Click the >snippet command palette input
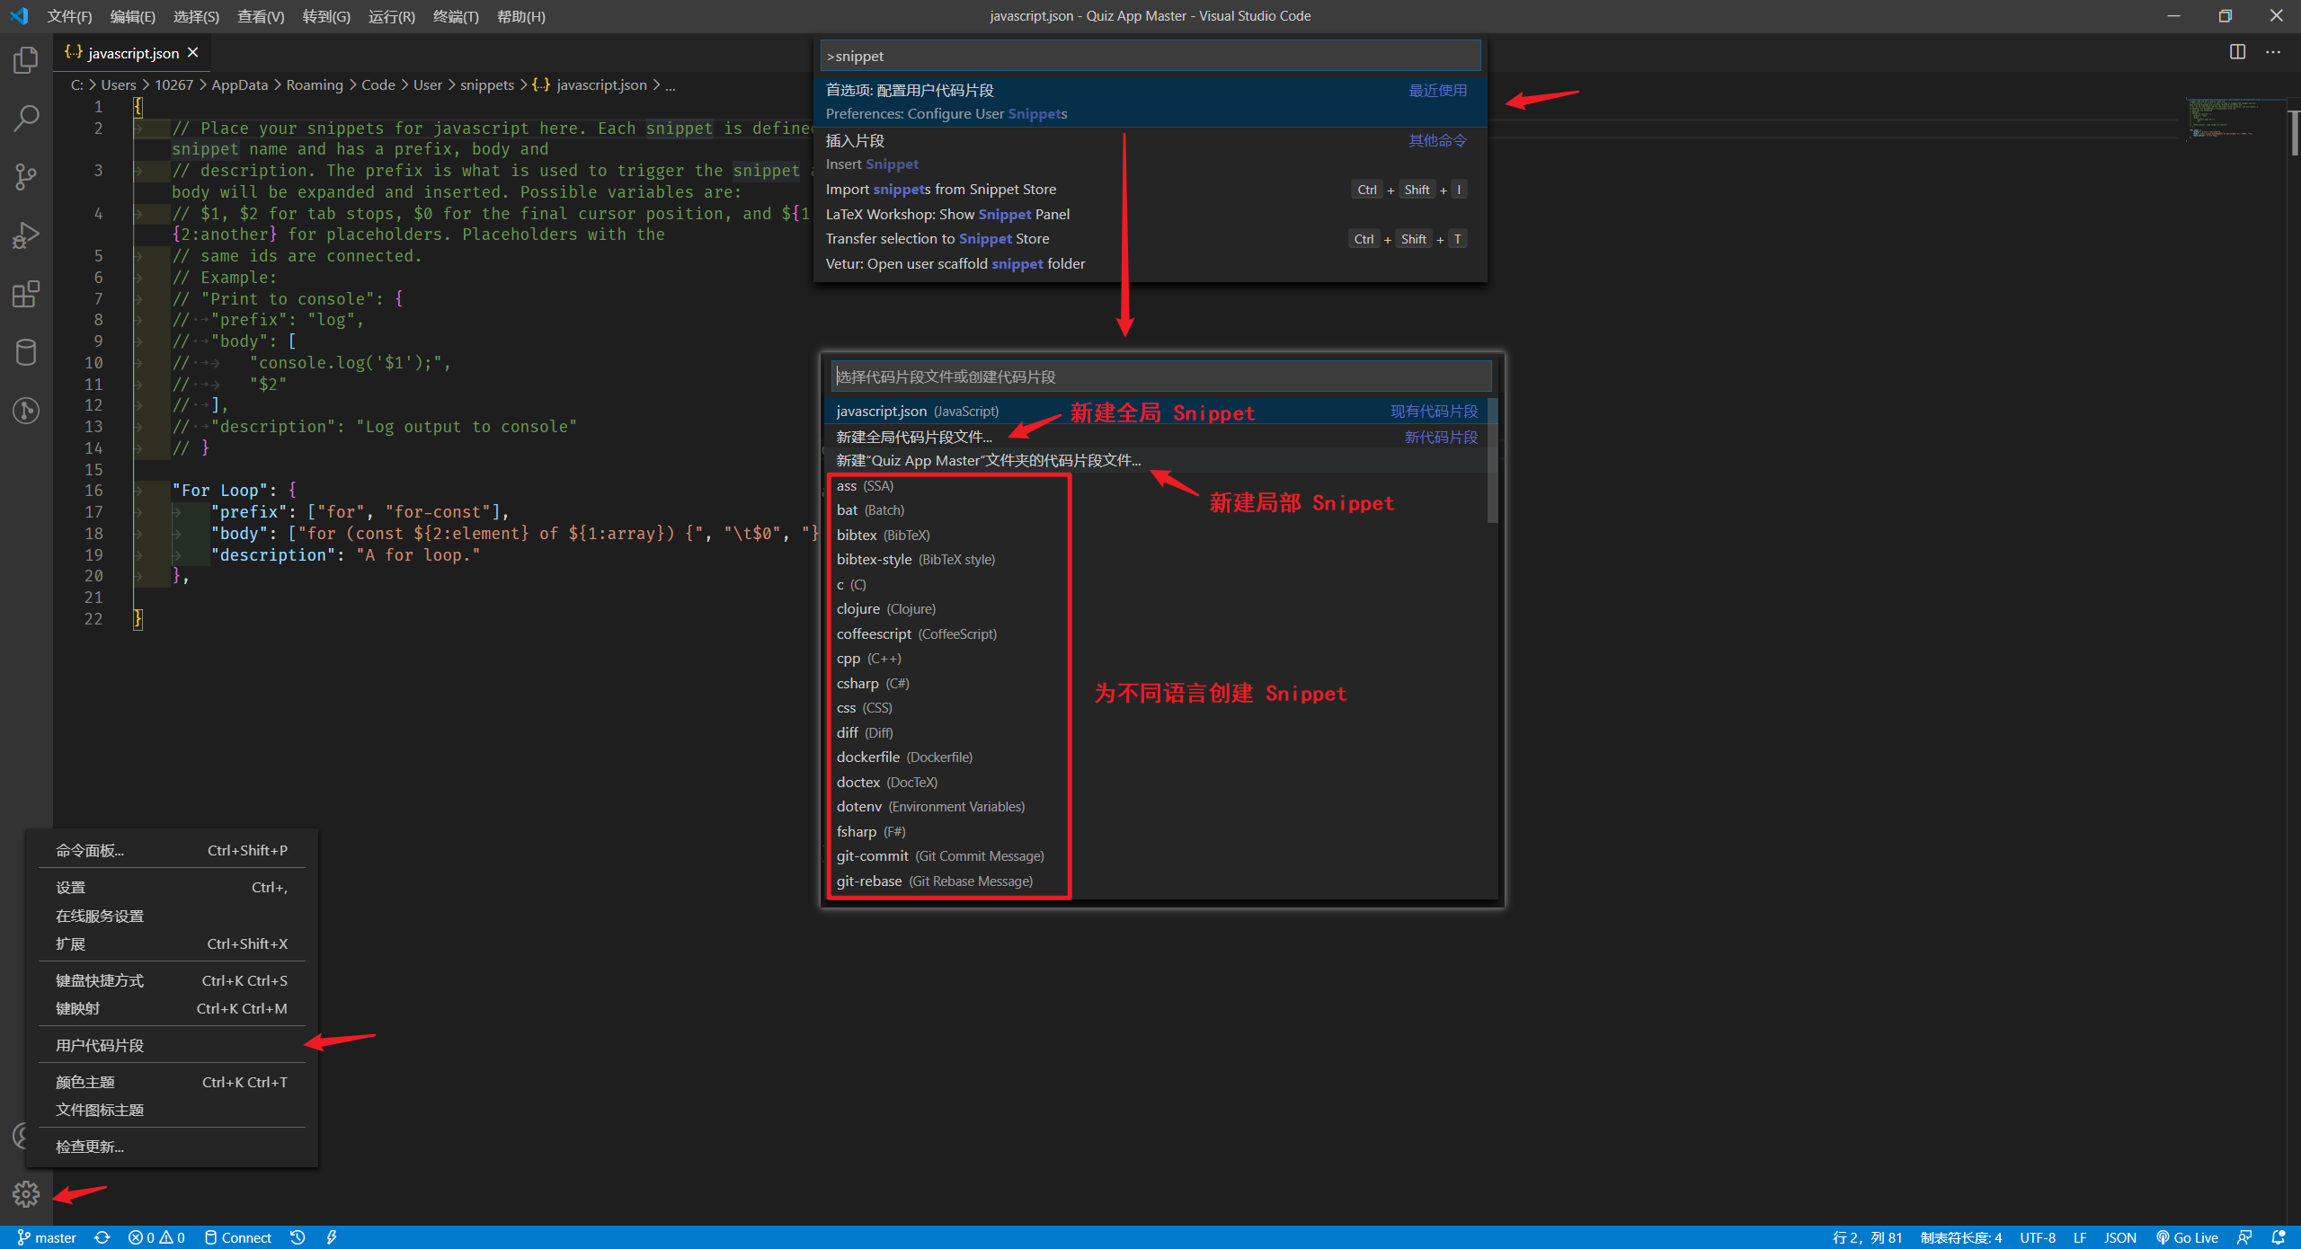The image size is (2301, 1249). pyautogui.click(x=1150, y=56)
